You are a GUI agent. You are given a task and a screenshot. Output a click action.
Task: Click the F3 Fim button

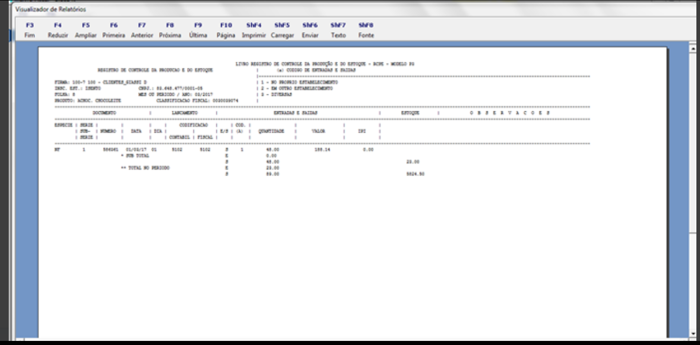(30, 30)
